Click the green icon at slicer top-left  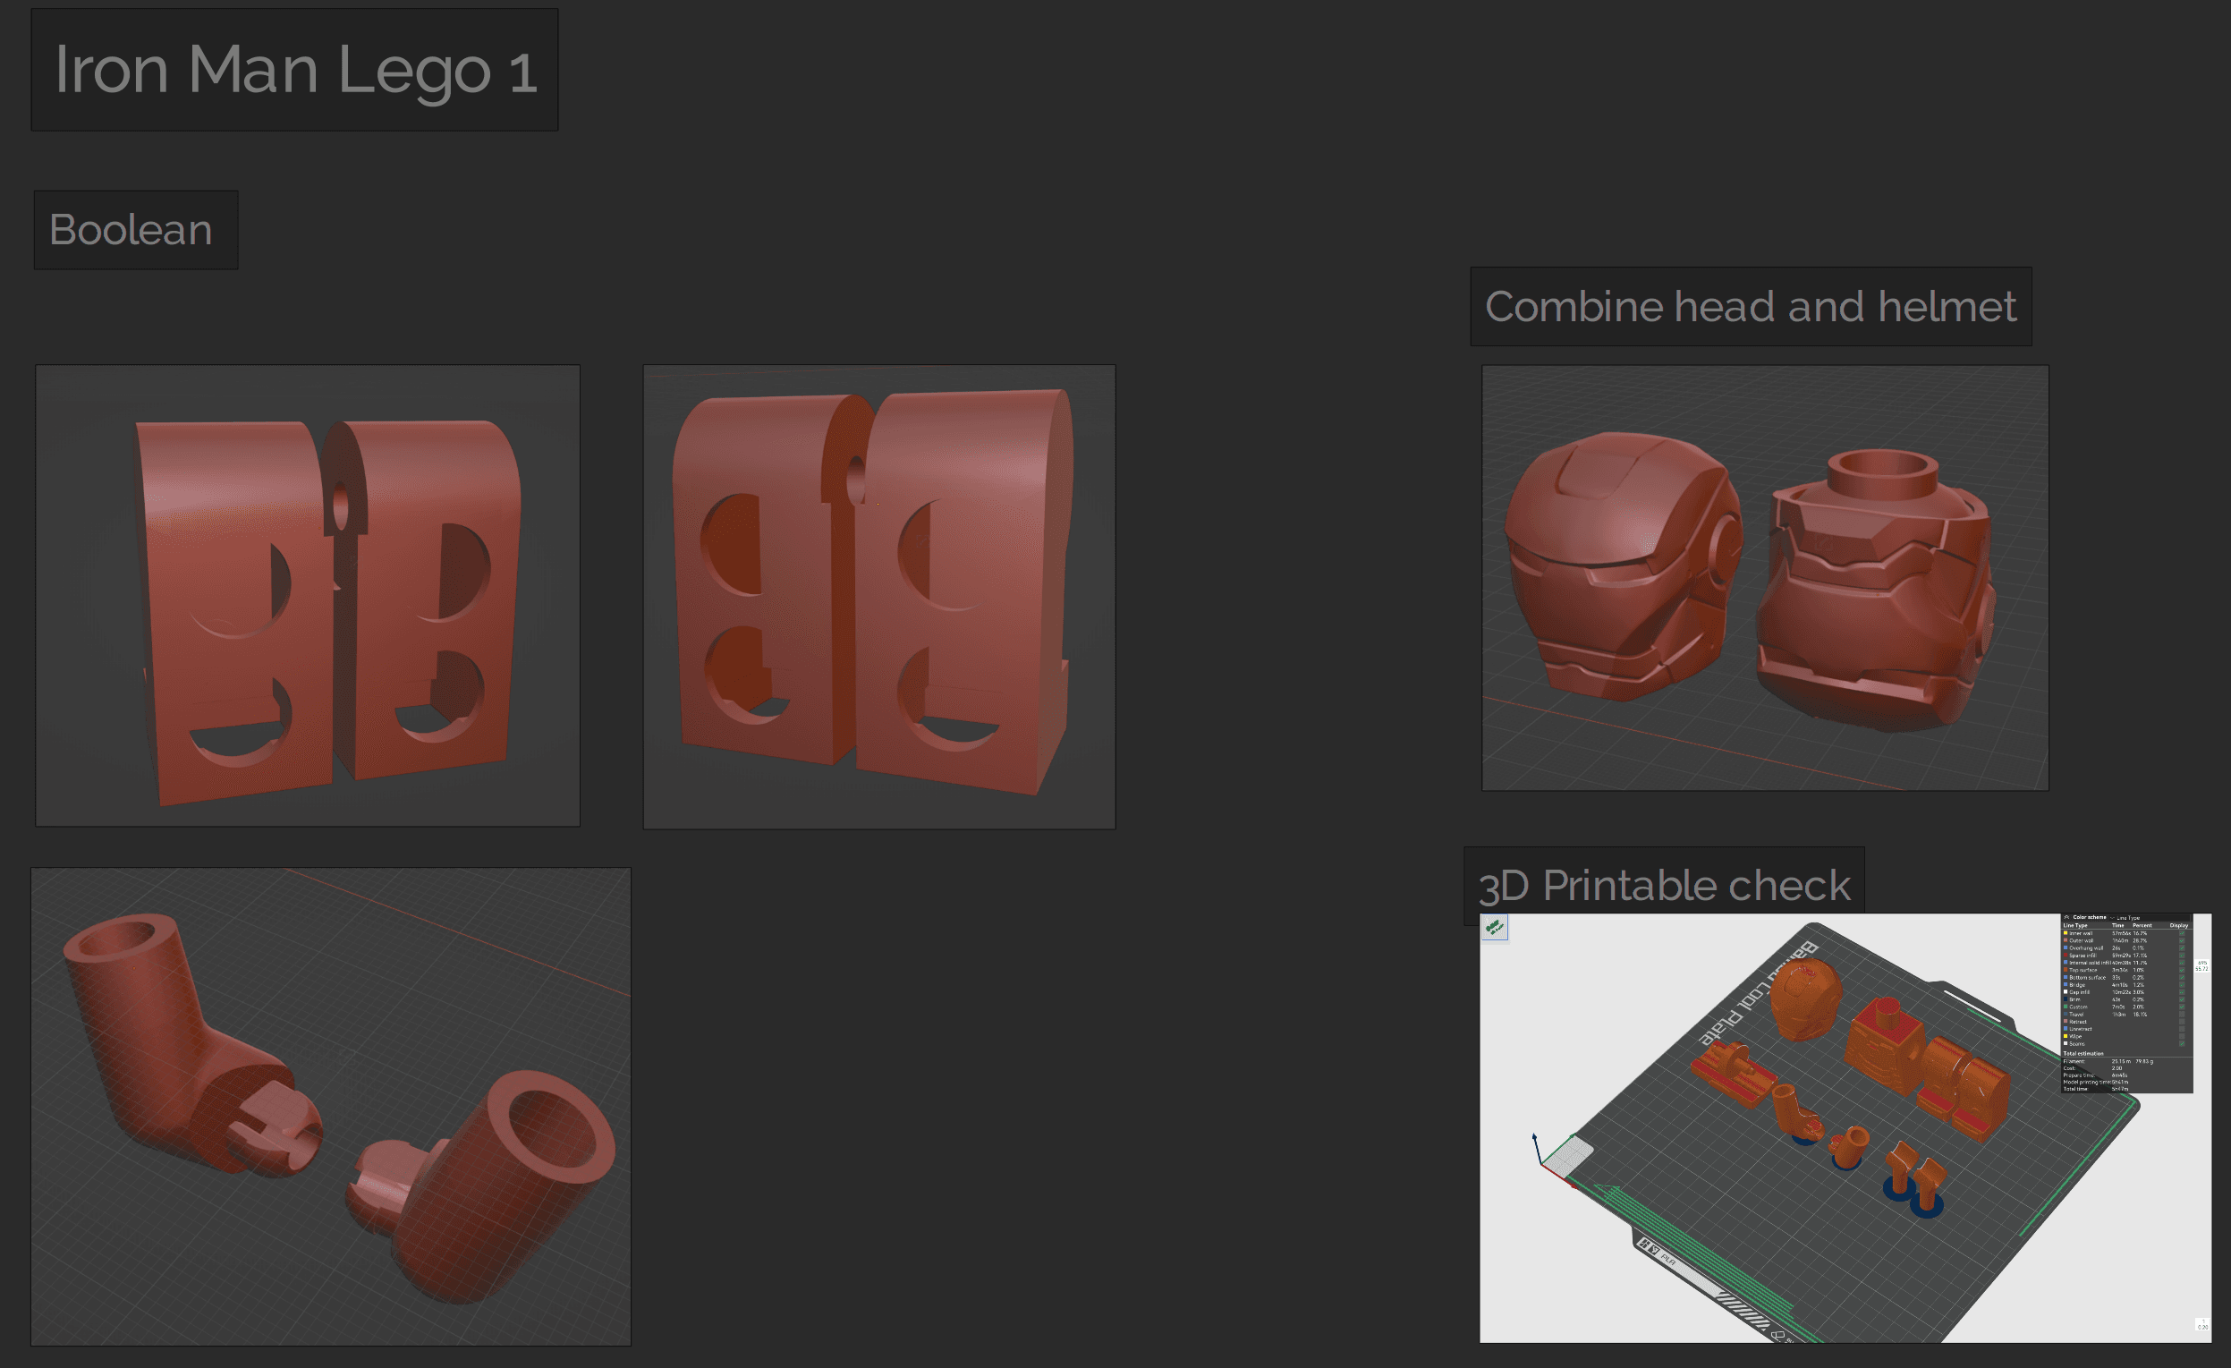(x=1494, y=927)
